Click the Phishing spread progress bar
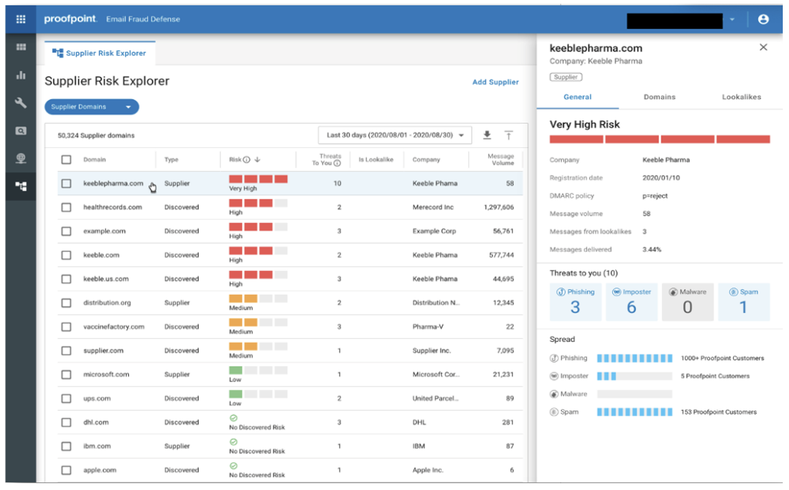Image resolution: width=789 pixels, height=490 pixels. coord(635,358)
